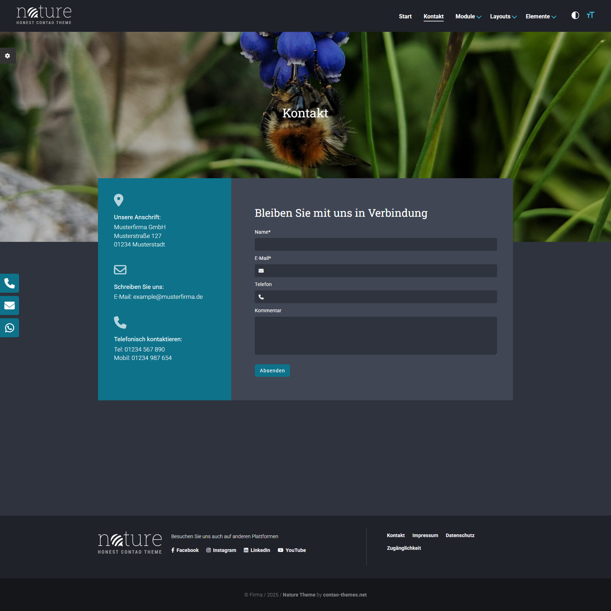Viewport: 611px width, 611px height.
Task: Submit the form with Absenden
Action: coord(272,371)
